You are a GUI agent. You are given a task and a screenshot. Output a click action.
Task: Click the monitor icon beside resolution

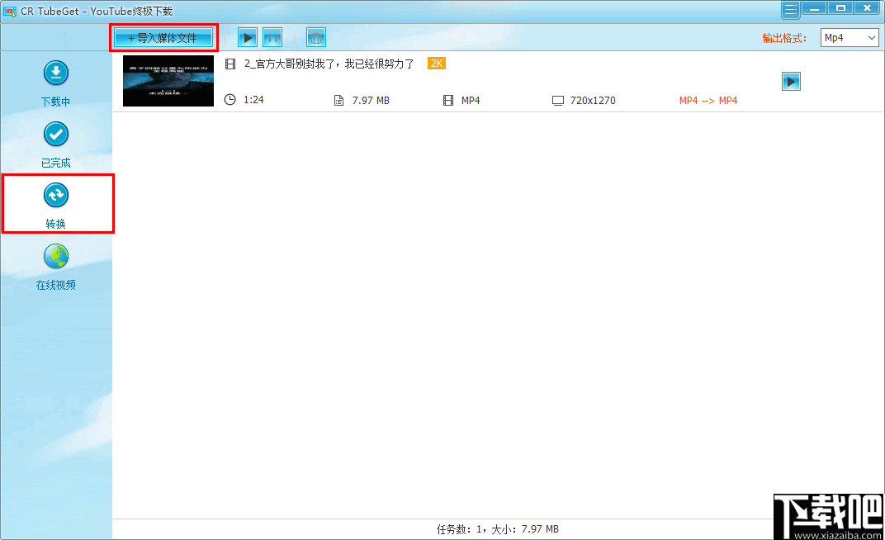tap(557, 101)
